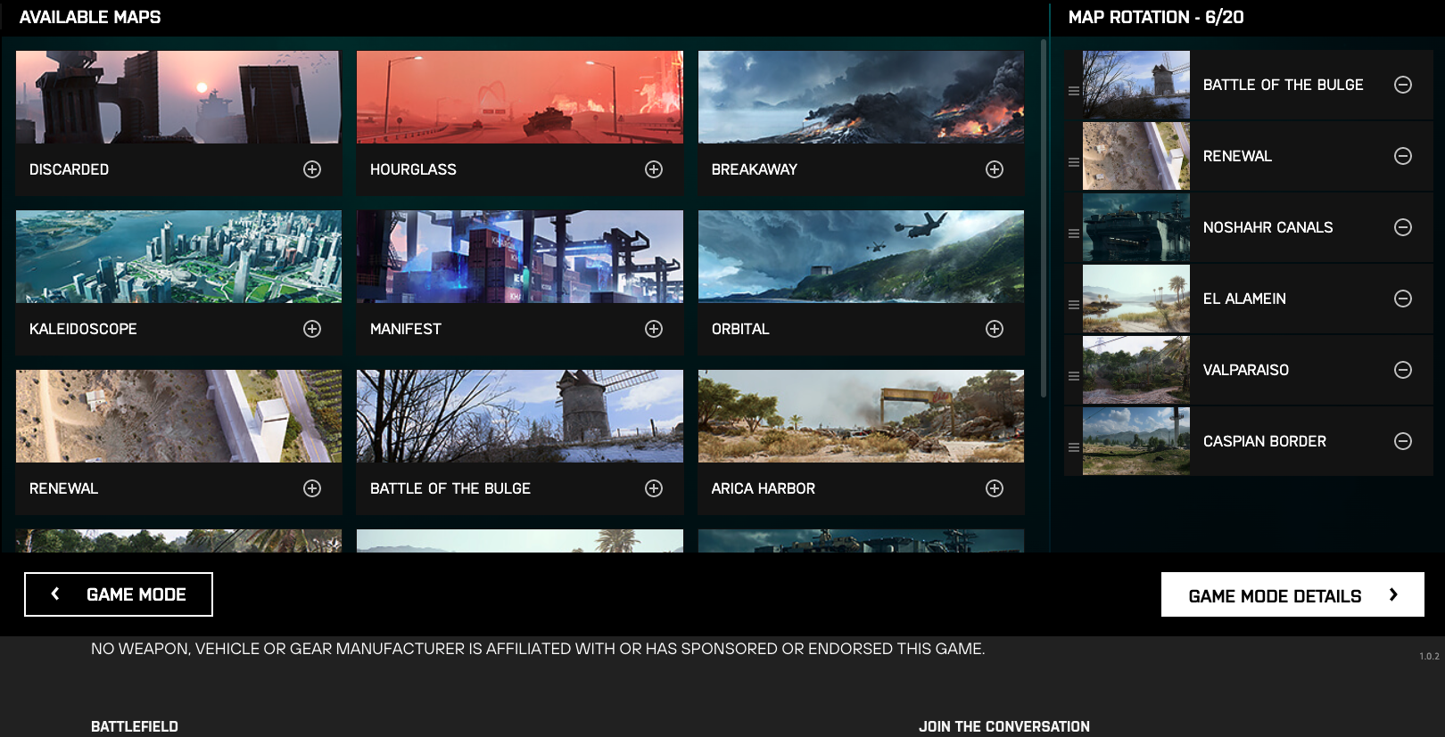The height and width of the screenshot is (737, 1445).
Task: Click the Orbital map label
Action: [x=740, y=329]
